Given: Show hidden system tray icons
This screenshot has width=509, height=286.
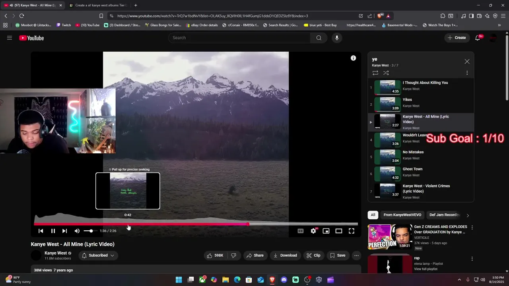Looking at the screenshot, I should click(x=459, y=280).
